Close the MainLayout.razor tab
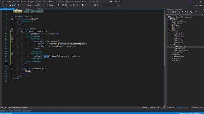 click(13, 9)
